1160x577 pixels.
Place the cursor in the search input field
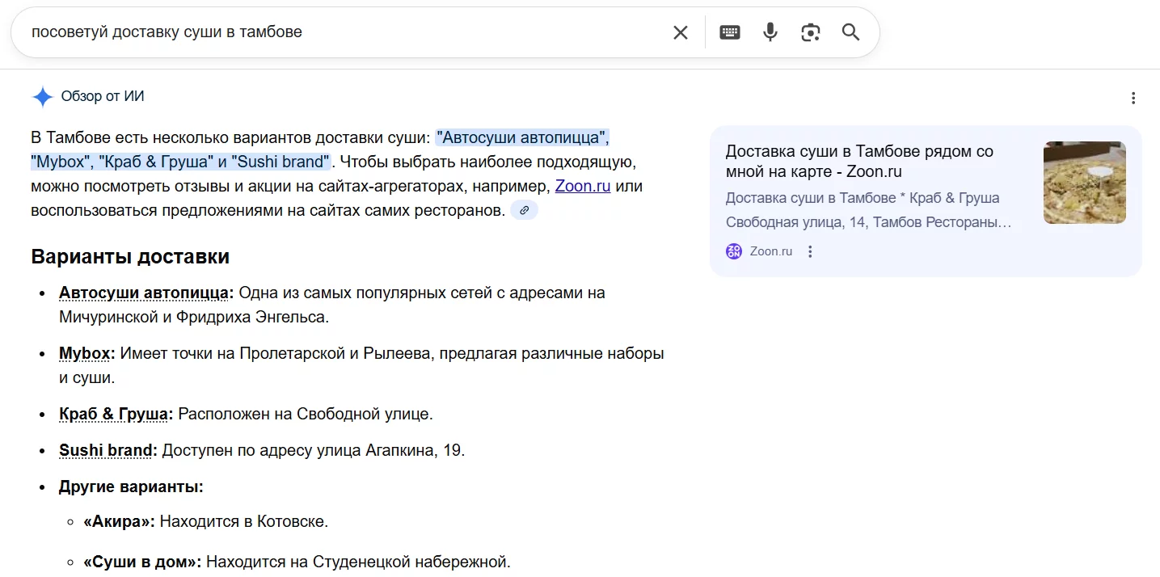[323, 32]
